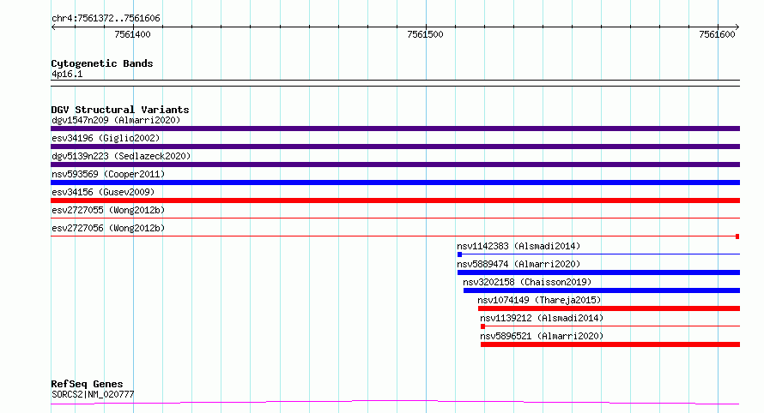
Task: Click the blue bar under nsv593569
Action: (395, 183)
